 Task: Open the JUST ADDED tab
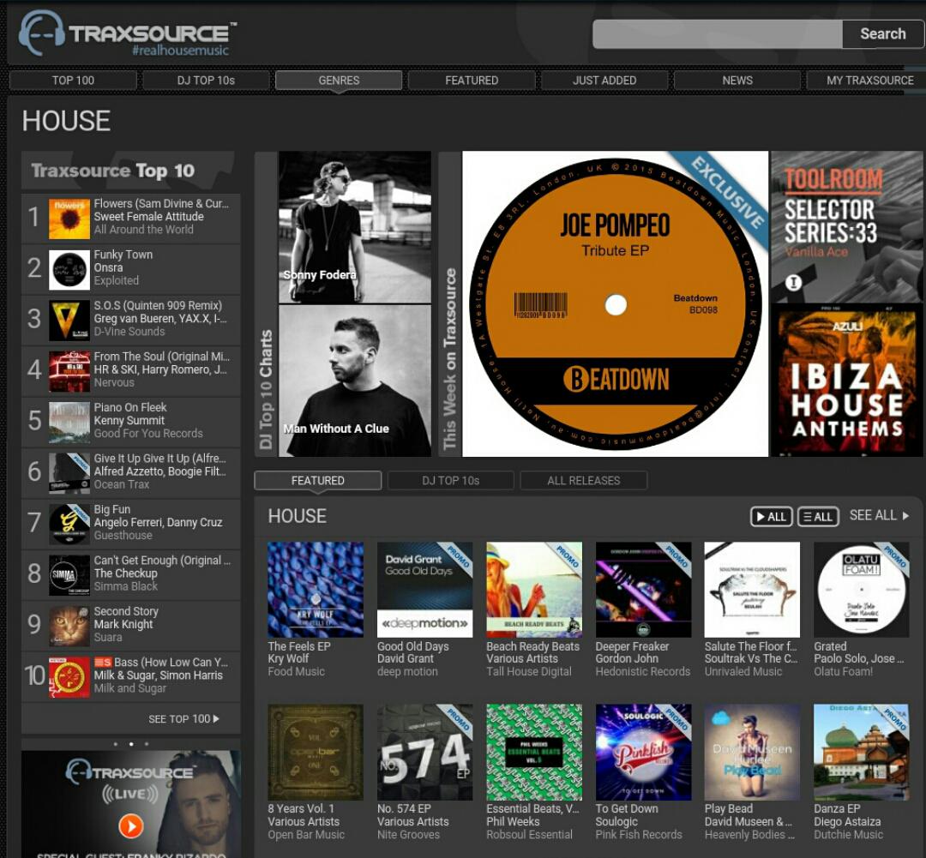point(604,81)
